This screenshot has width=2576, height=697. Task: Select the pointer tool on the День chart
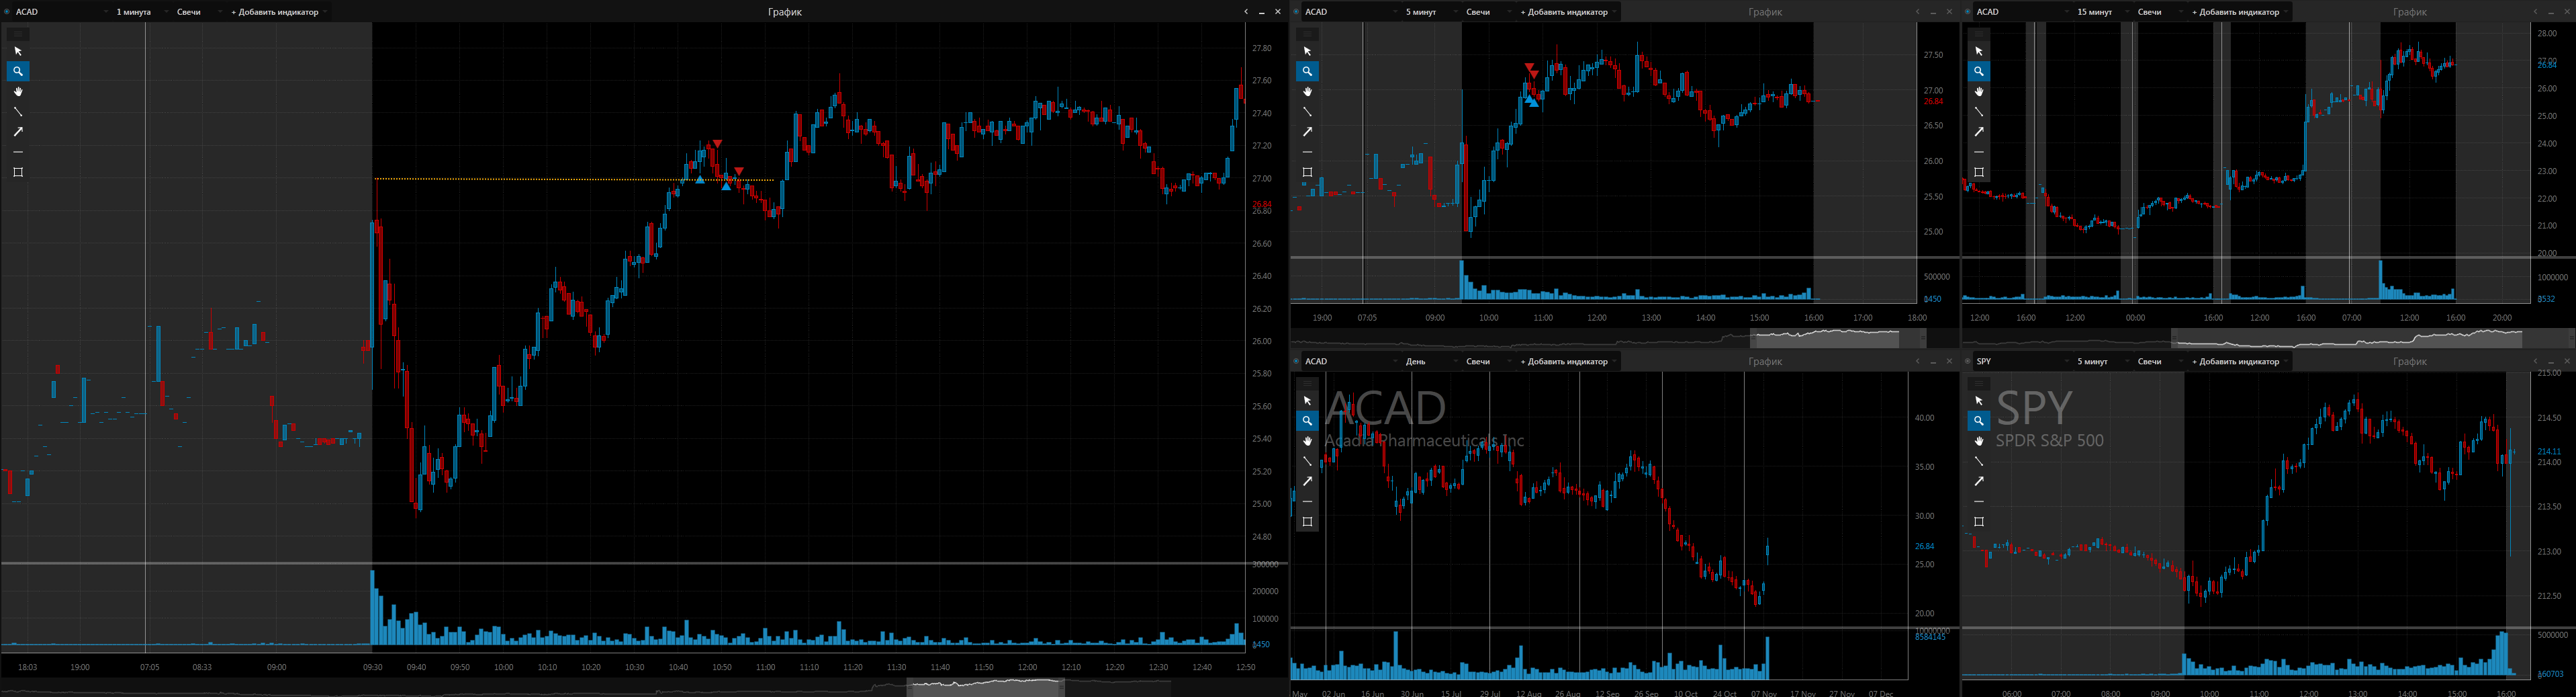(x=1307, y=401)
